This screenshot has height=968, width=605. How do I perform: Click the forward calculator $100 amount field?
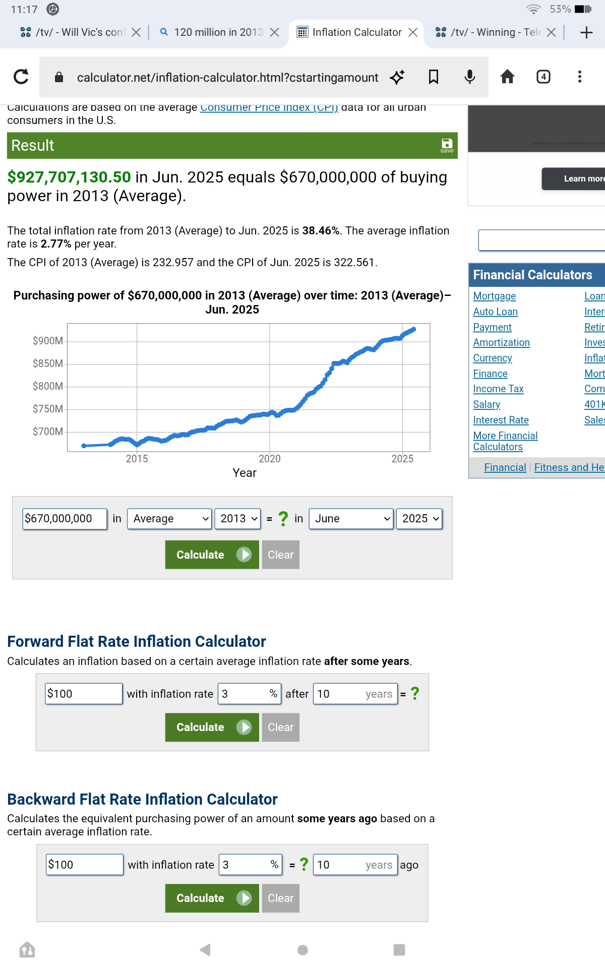pyautogui.click(x=84, y=694)
